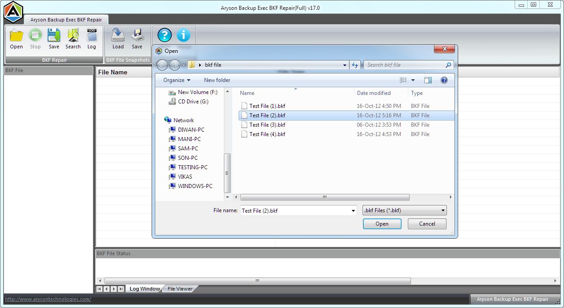This screenshot has height=308, width=564.
Task: Open the .bkf Files type filter dropdown
Action: point(405,210)
